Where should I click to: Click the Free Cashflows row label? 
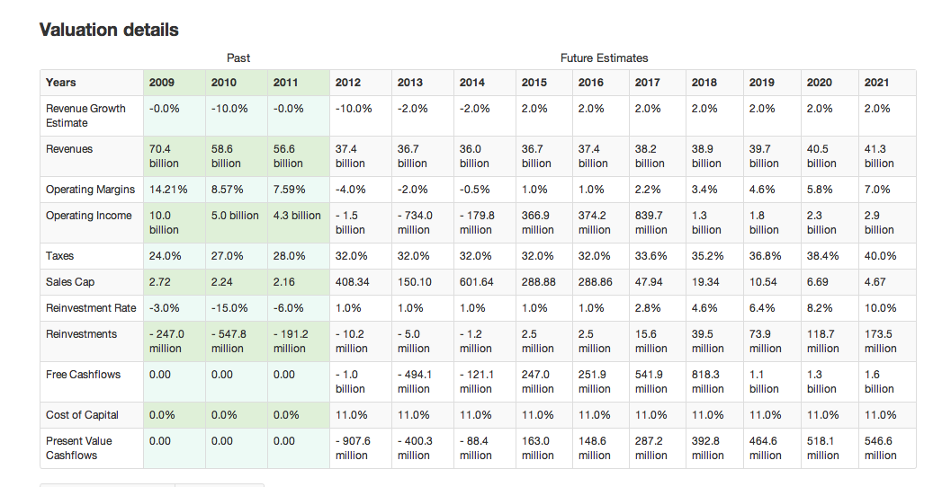click(83, 375)
